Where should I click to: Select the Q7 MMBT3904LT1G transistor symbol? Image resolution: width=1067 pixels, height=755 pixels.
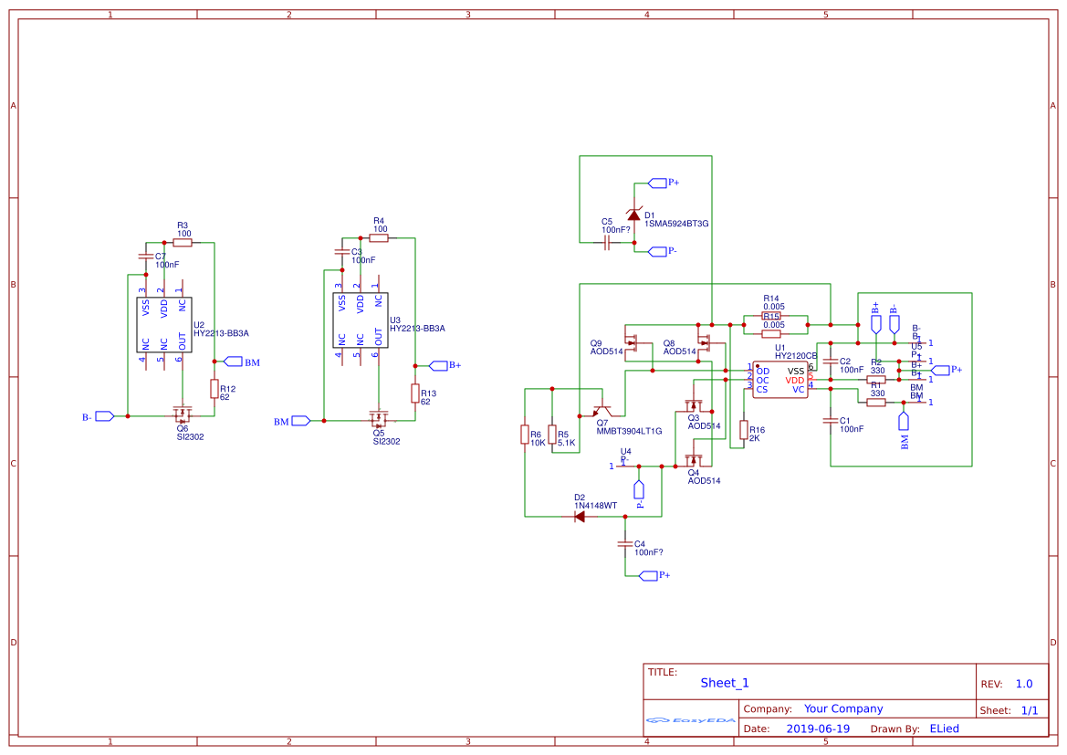coord(602,411)
